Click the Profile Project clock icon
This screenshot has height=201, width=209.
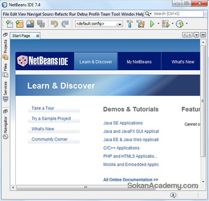click(180, 24)
